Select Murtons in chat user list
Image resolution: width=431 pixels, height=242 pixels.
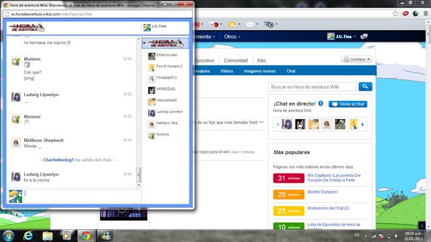[159, 135]
